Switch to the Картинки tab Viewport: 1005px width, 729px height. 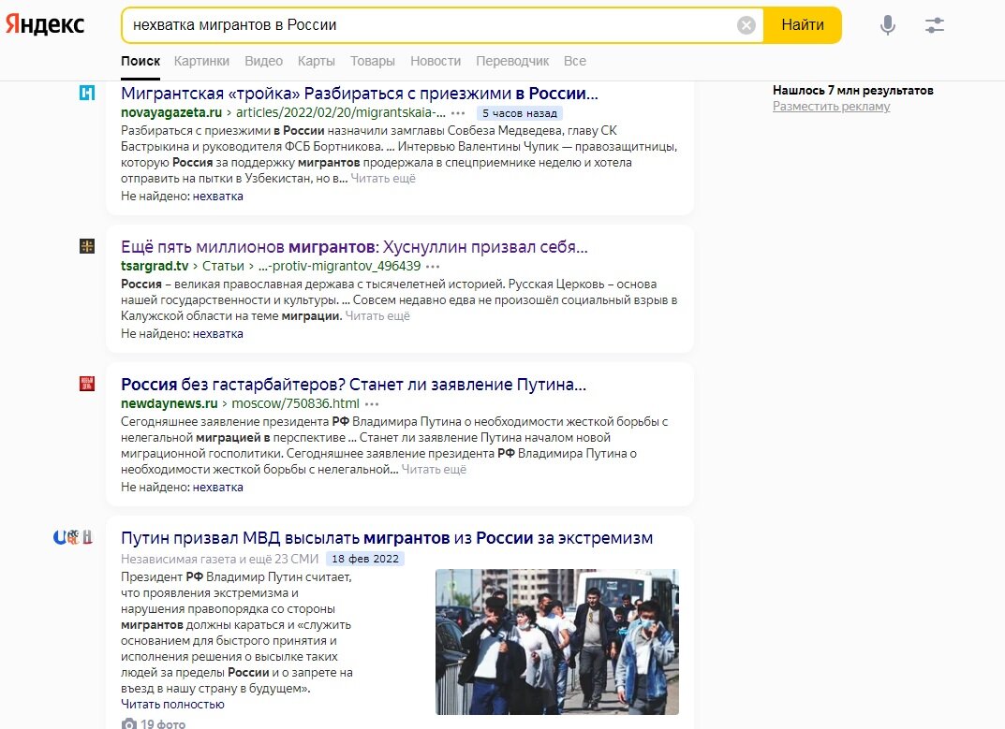[201, 60]
